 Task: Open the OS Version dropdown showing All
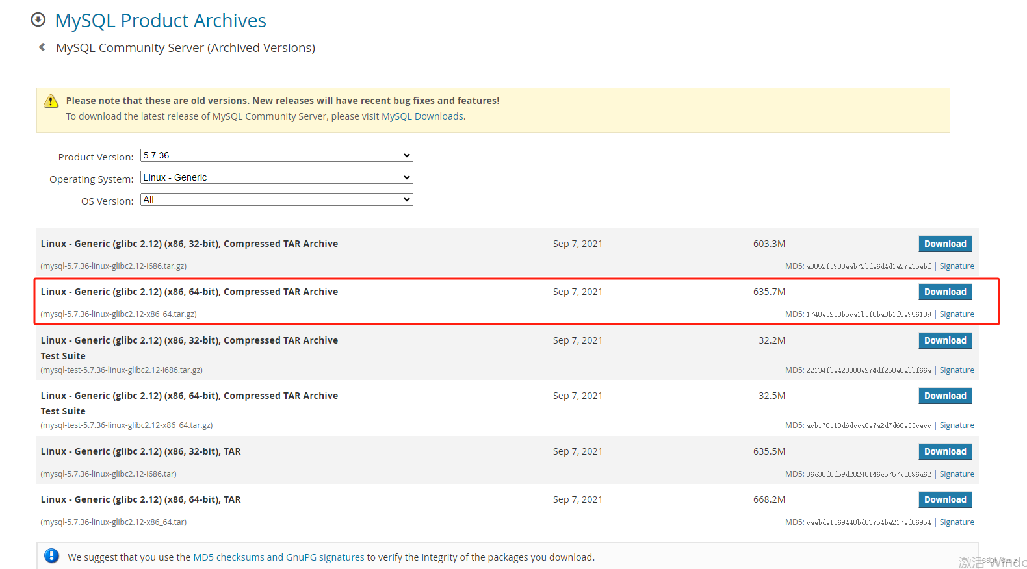pos(277,199)
